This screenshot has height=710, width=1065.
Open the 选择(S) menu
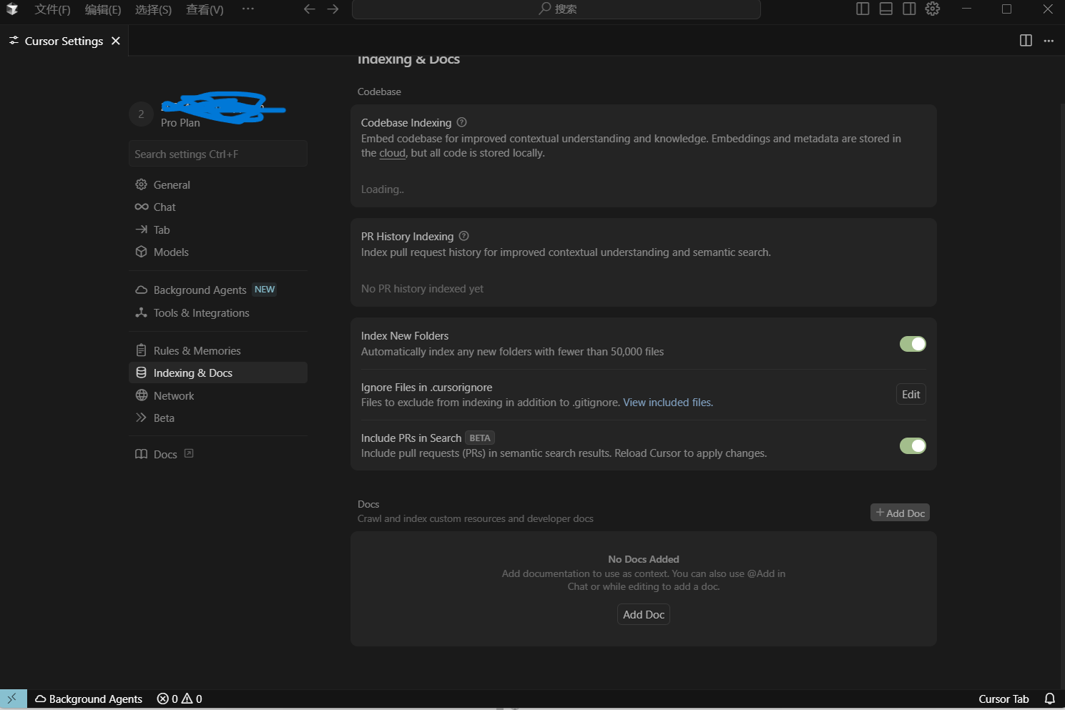(x=153, y=9)
